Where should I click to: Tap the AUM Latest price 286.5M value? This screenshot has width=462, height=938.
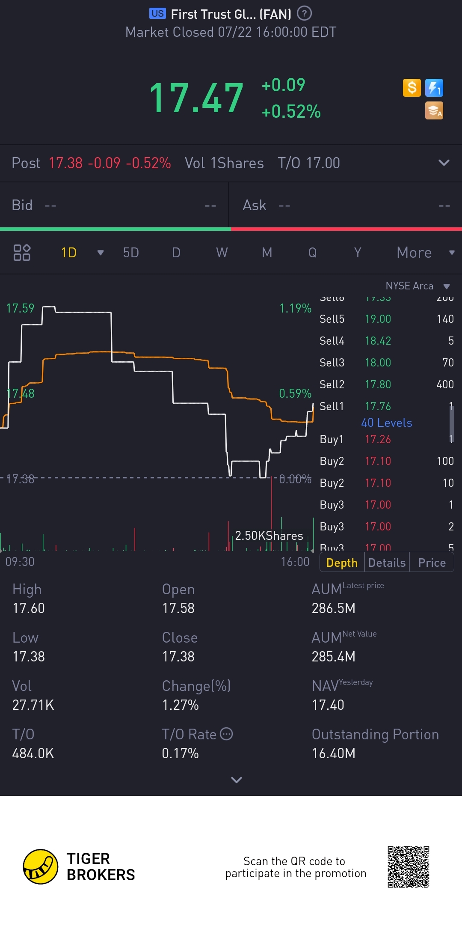(334, 608)
